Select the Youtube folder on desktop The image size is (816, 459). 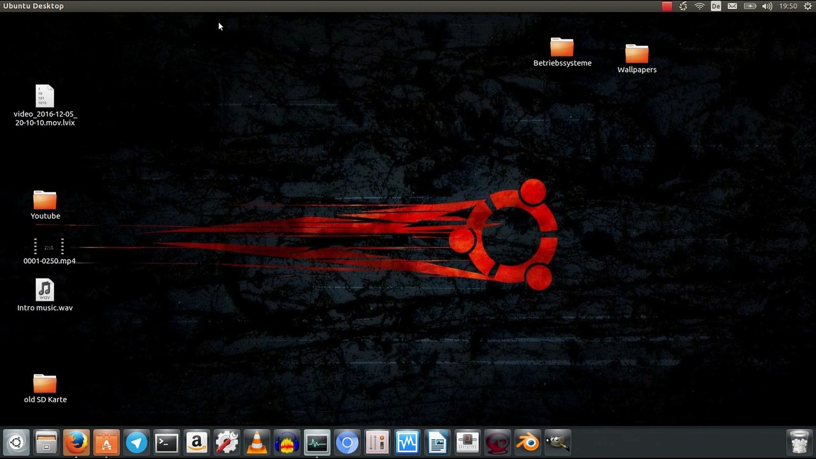[45, 205]
